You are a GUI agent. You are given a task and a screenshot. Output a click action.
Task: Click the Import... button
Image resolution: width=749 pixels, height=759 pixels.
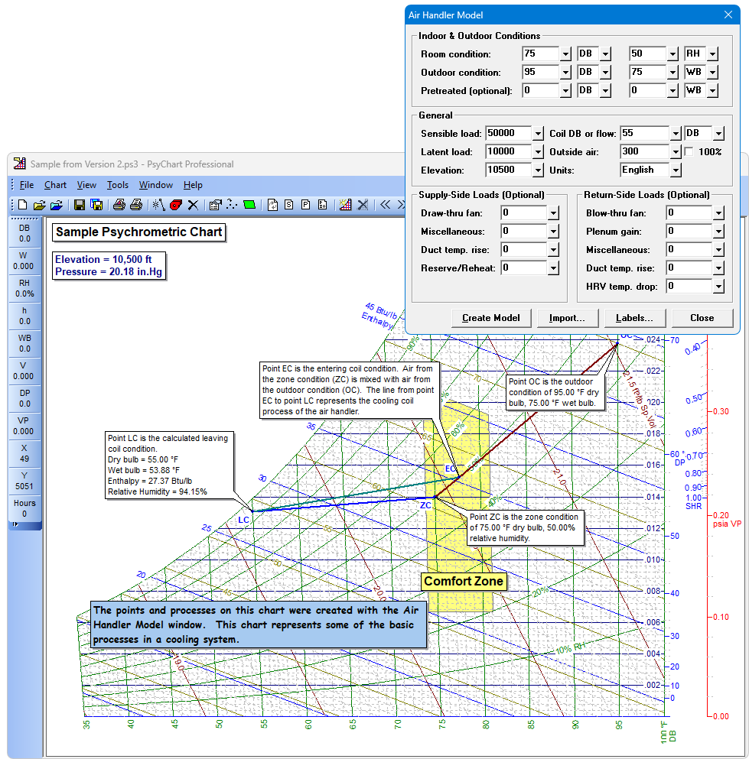567,318
